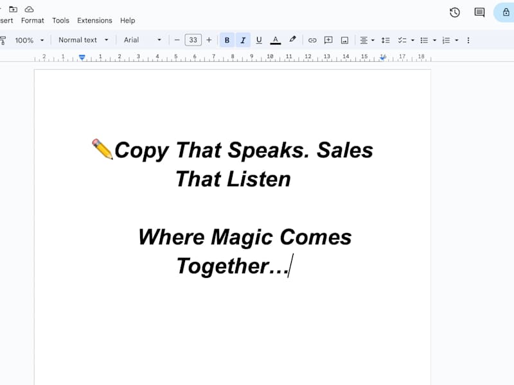The height and width of the screenshot is (385, 514).
Task: Click the left indent marker on ruler
Action: click(82, 57)
